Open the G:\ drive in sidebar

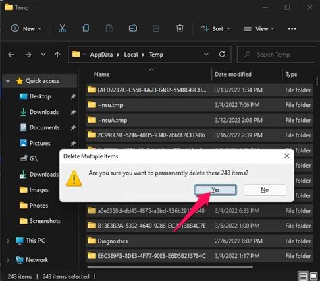[34, 158]
